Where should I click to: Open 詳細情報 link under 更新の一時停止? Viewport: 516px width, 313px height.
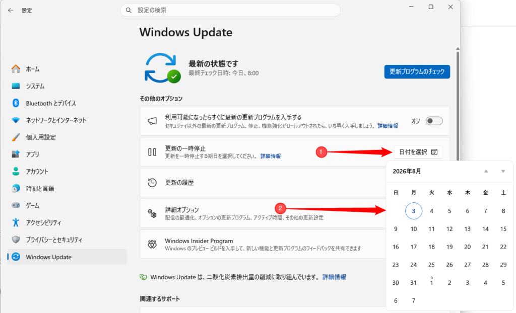(271, 156)
